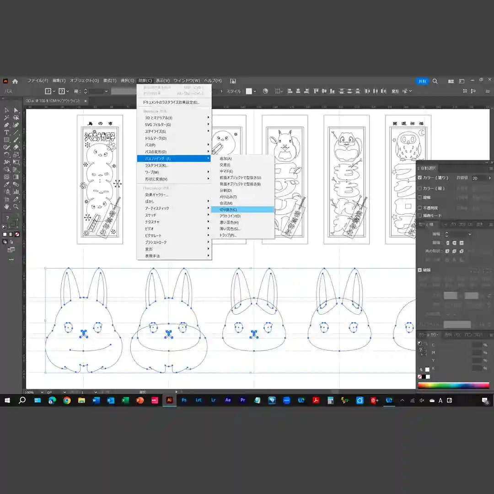Open the stroke weight dropdown in control bar
Screen dimensions: 494x494
click(x=85, y=91)
